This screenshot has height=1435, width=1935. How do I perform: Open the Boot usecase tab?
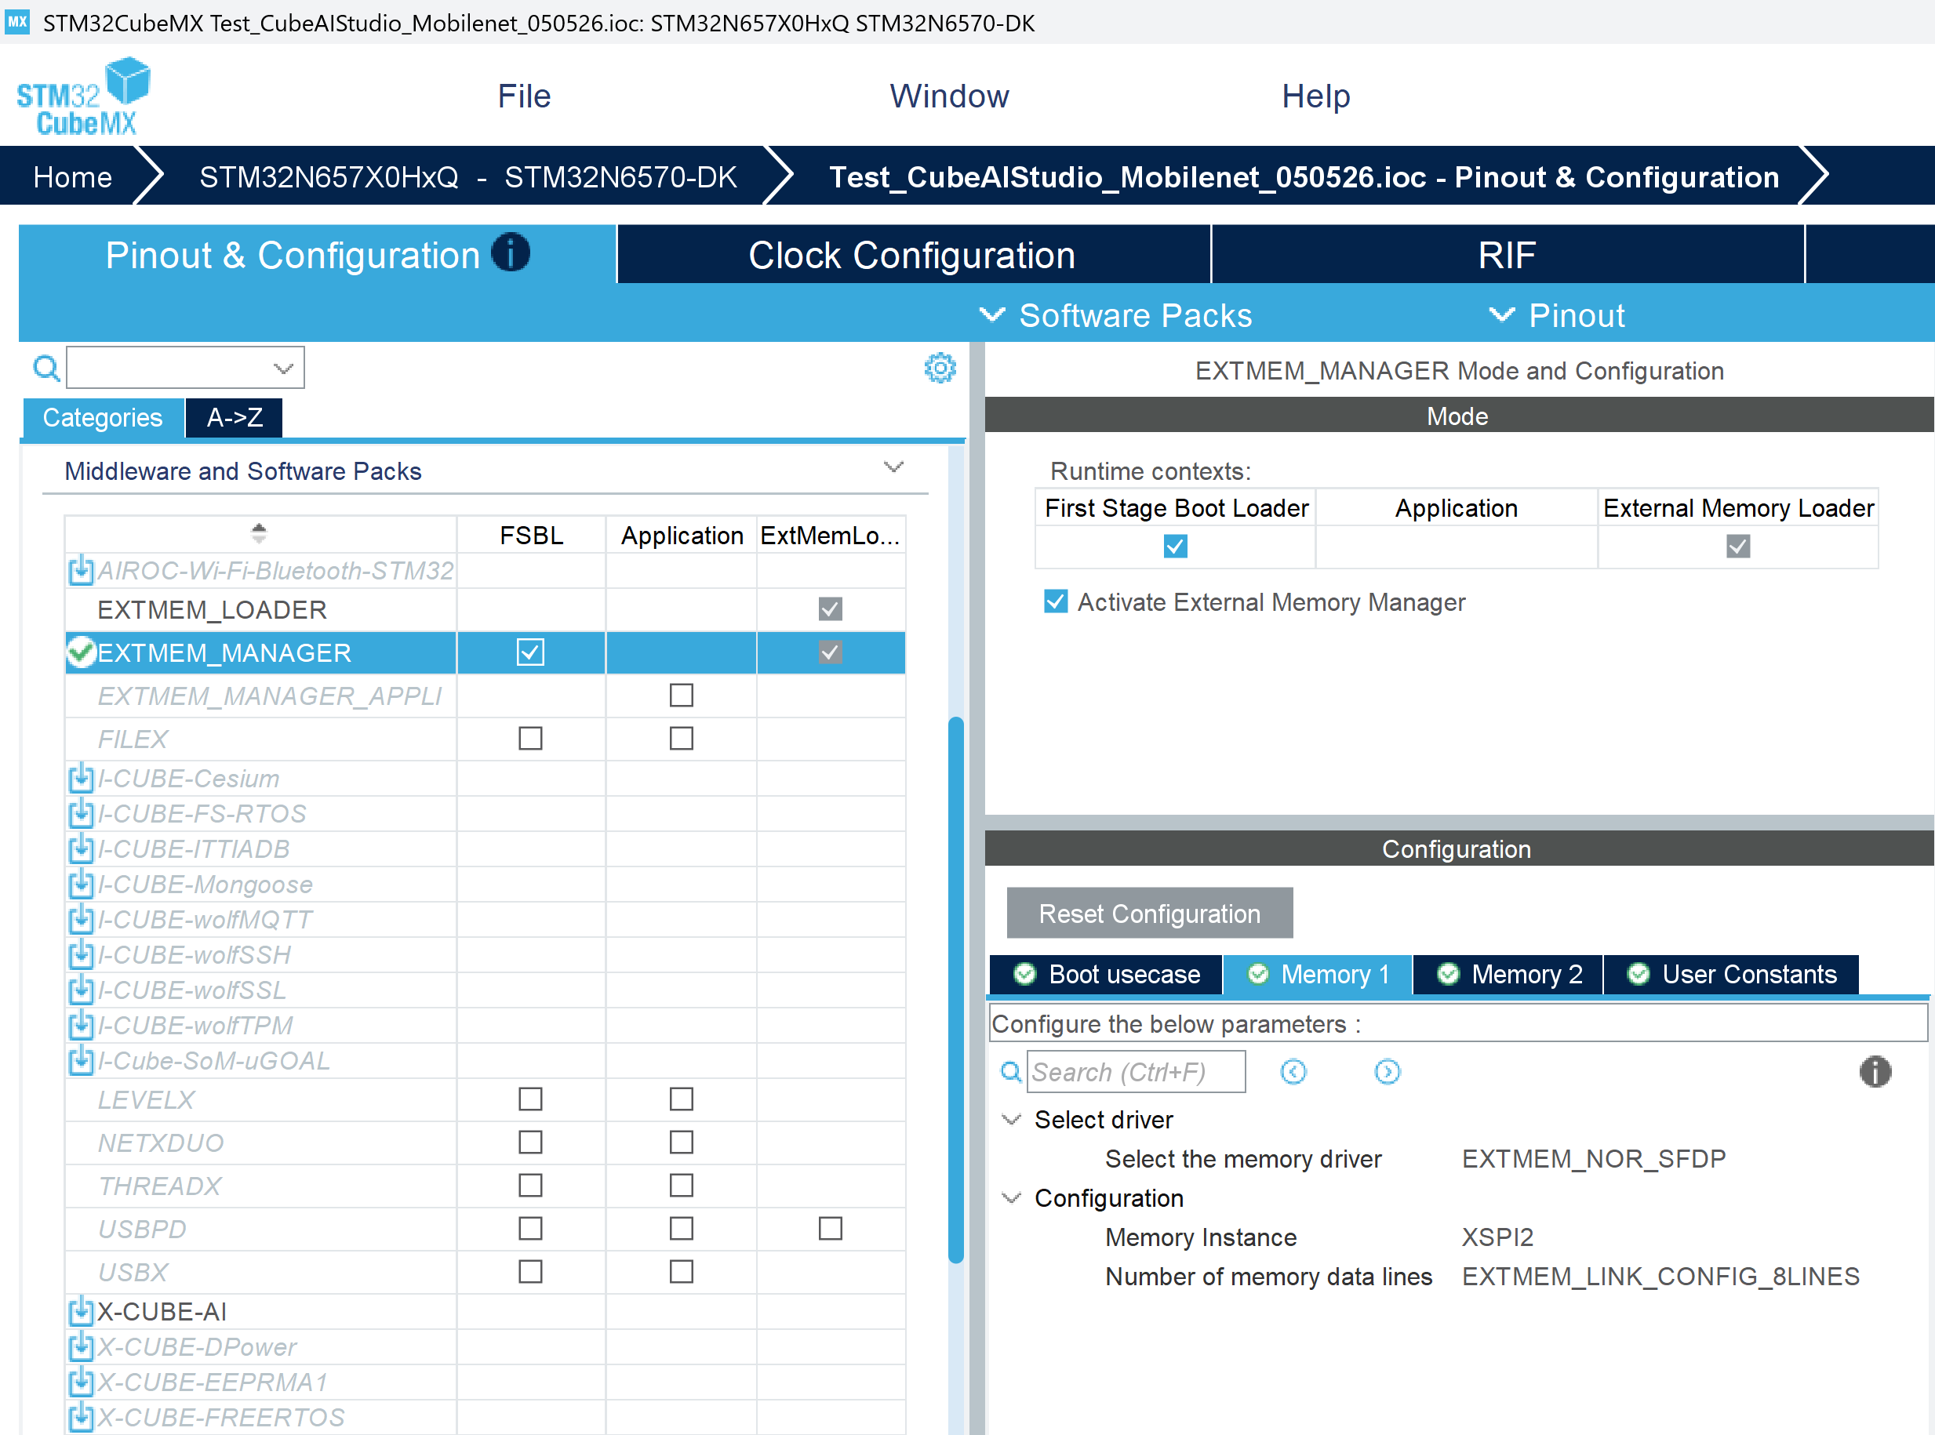click(x=1106, y=975)
